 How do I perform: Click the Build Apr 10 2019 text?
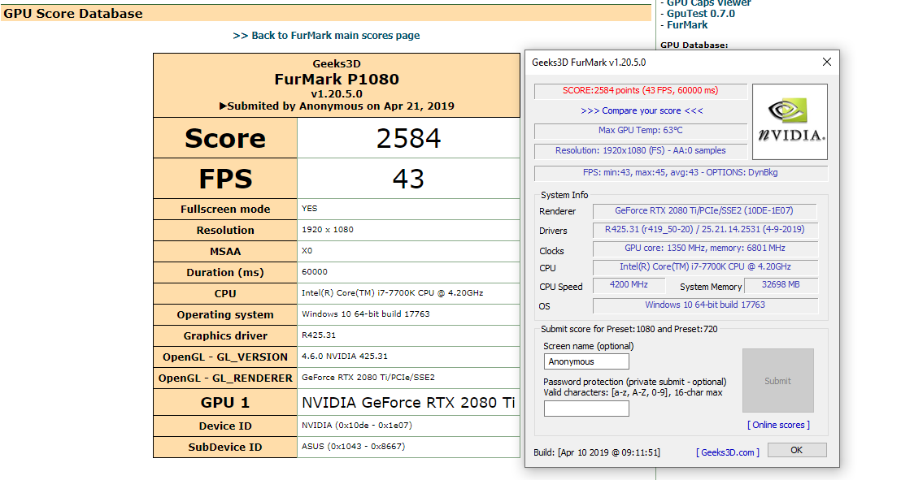click(596, 452)
